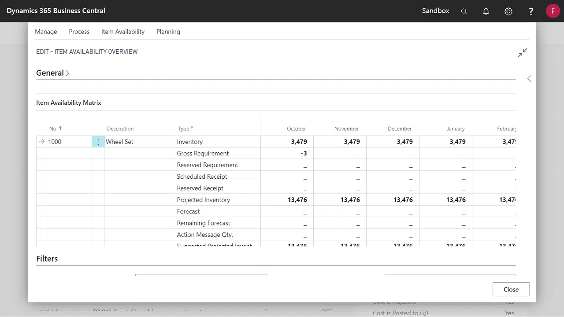Viewport: 564px width, 317px height.
Task: Open the notifications bell
Action: coord(486,11)
